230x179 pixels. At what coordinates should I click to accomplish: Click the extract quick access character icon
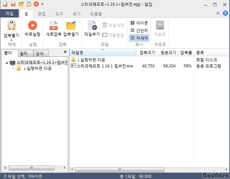pos(29,4)
